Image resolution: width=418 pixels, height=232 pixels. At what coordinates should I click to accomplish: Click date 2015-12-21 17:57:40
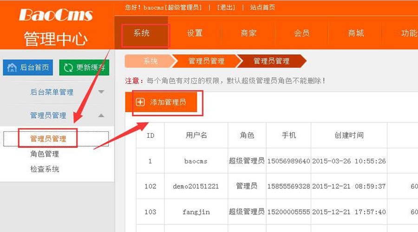click(349, 212)
